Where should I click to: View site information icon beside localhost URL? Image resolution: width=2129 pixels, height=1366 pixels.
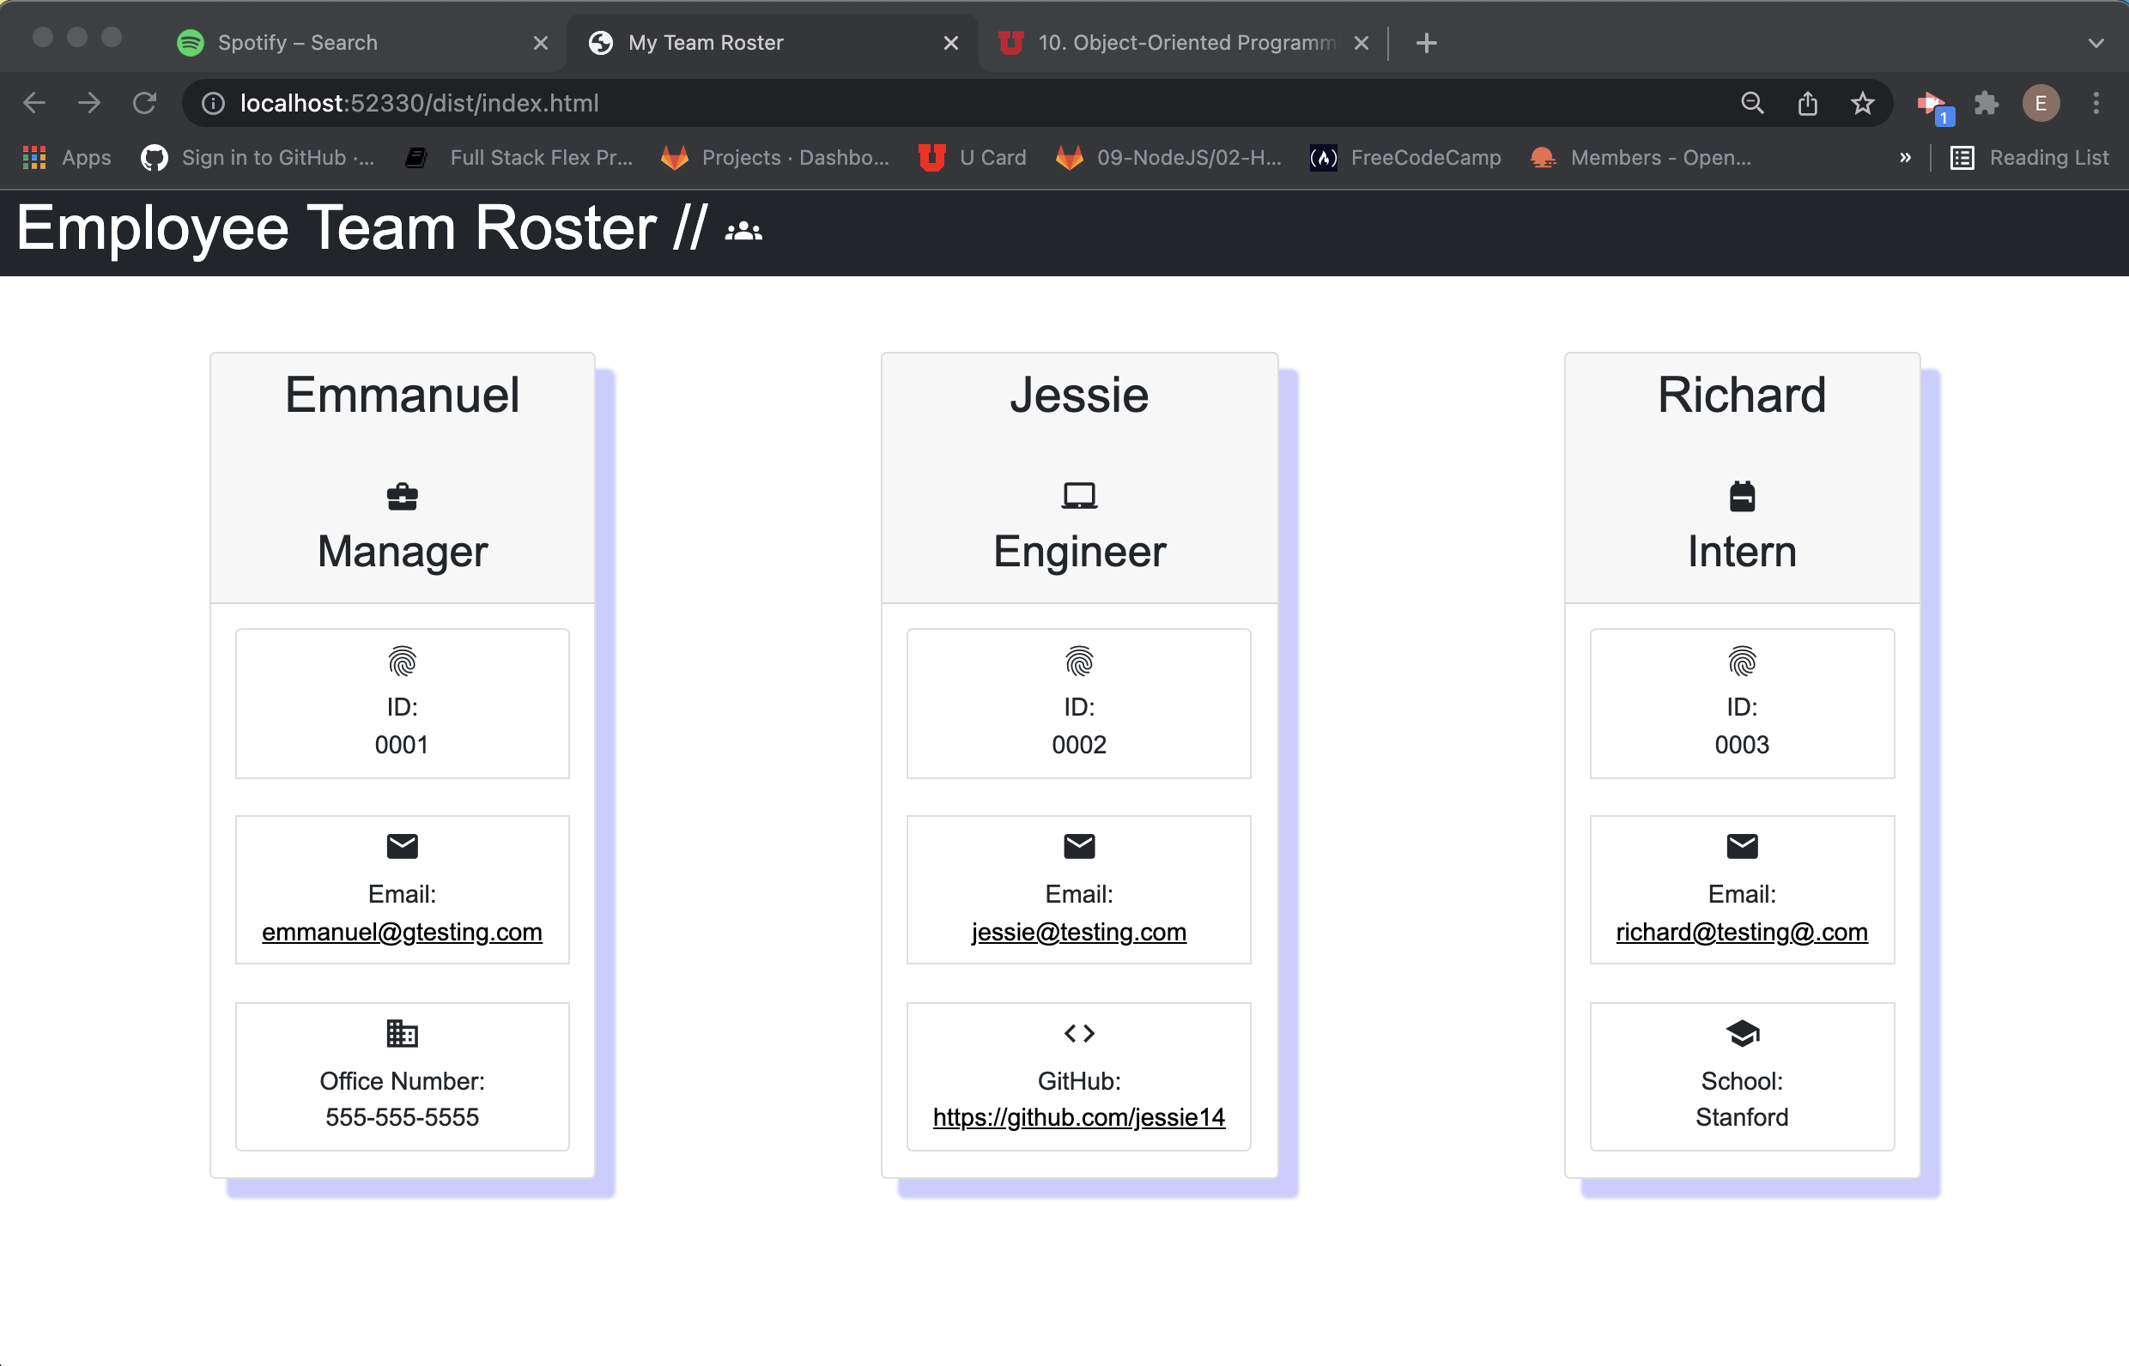pyautogui.click(x=213, y=103)
